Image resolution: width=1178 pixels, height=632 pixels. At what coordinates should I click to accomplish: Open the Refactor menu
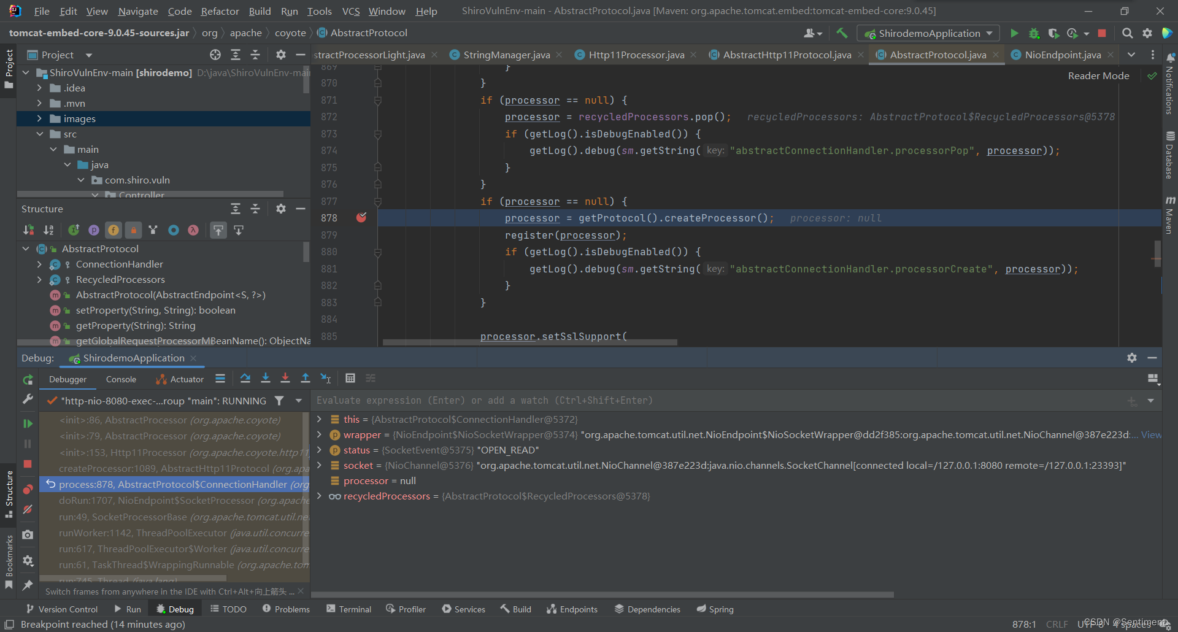point(220,11)
